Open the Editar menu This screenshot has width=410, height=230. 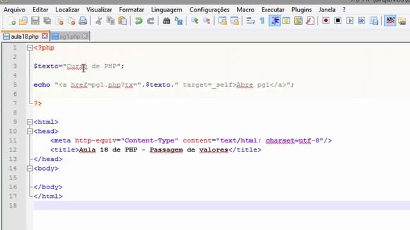click(40, 10)
